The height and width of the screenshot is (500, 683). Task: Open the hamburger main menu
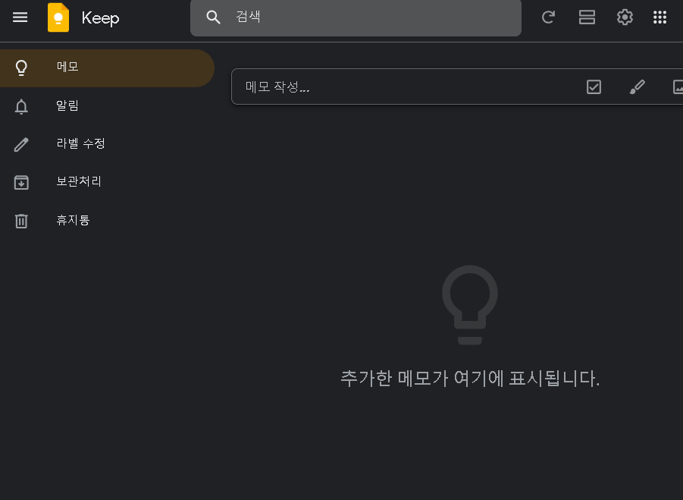coord(20,17)
